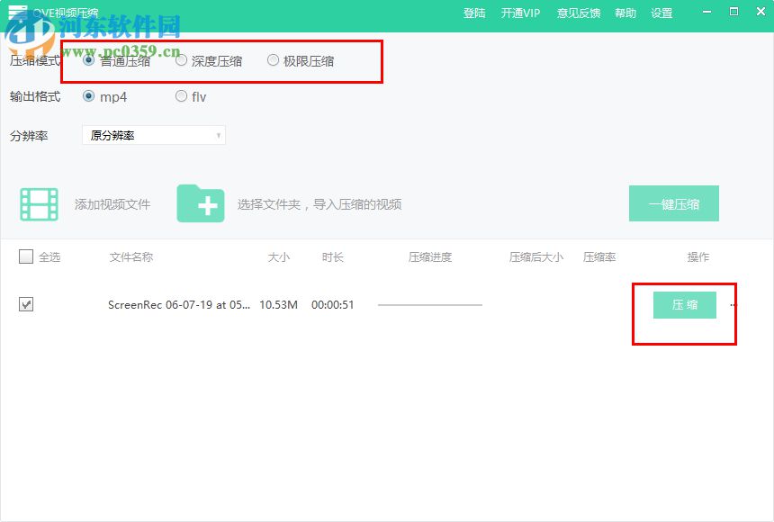Open the 帮助 help menu
This screenshot has height=522, width=774.
point(625,13)
